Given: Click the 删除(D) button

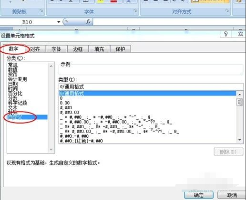Looking at the screenshot, I should [x=228, y=152].
